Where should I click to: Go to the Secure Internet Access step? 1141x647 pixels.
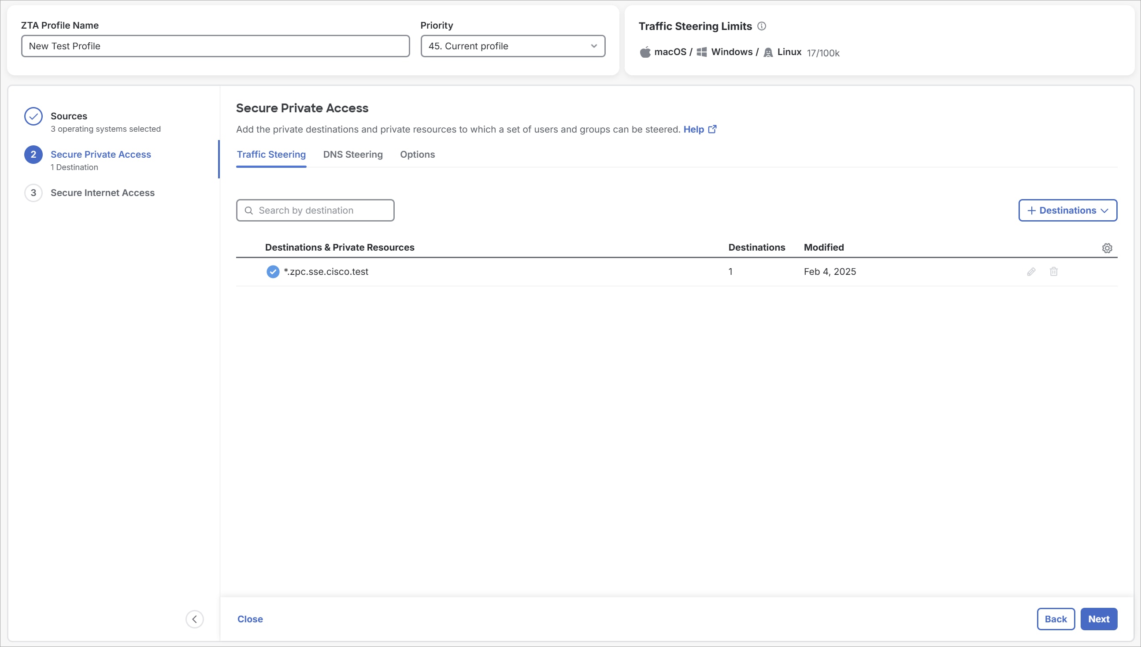(103, 193)
